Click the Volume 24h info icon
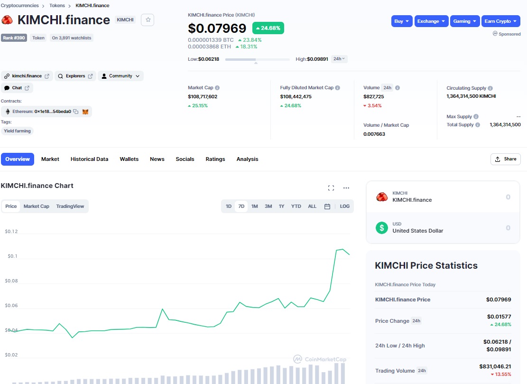Image resolution: width=527 pixels, height=384 pixels. (398, 88)
